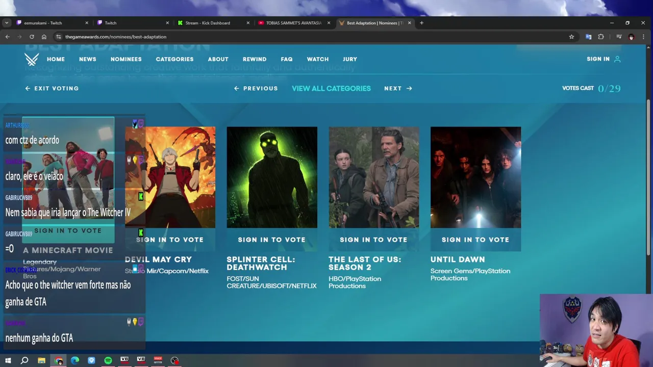
Task: Click VOTES CAST 0/29 counter
Action: 591,88
